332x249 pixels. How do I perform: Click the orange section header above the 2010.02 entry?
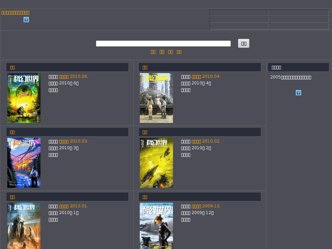[x=145, y=132]
